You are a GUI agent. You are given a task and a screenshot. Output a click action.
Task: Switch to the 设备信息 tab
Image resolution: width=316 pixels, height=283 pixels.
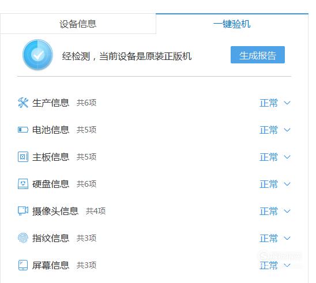click(x=78, y=24)
